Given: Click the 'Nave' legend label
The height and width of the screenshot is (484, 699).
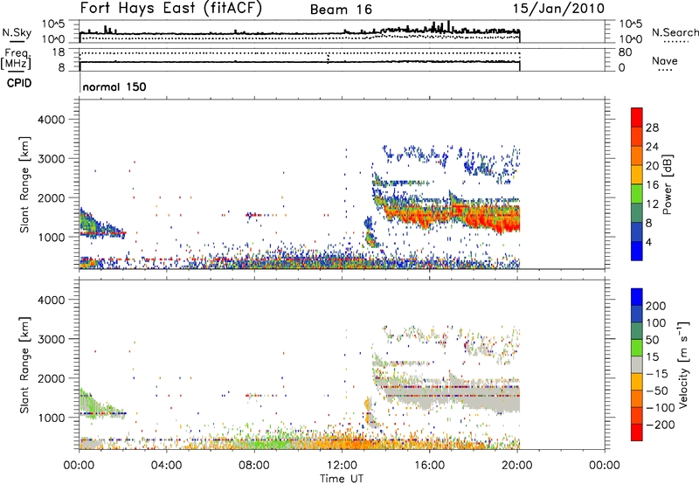Looking at the screenshot, I should coord(664,60).
